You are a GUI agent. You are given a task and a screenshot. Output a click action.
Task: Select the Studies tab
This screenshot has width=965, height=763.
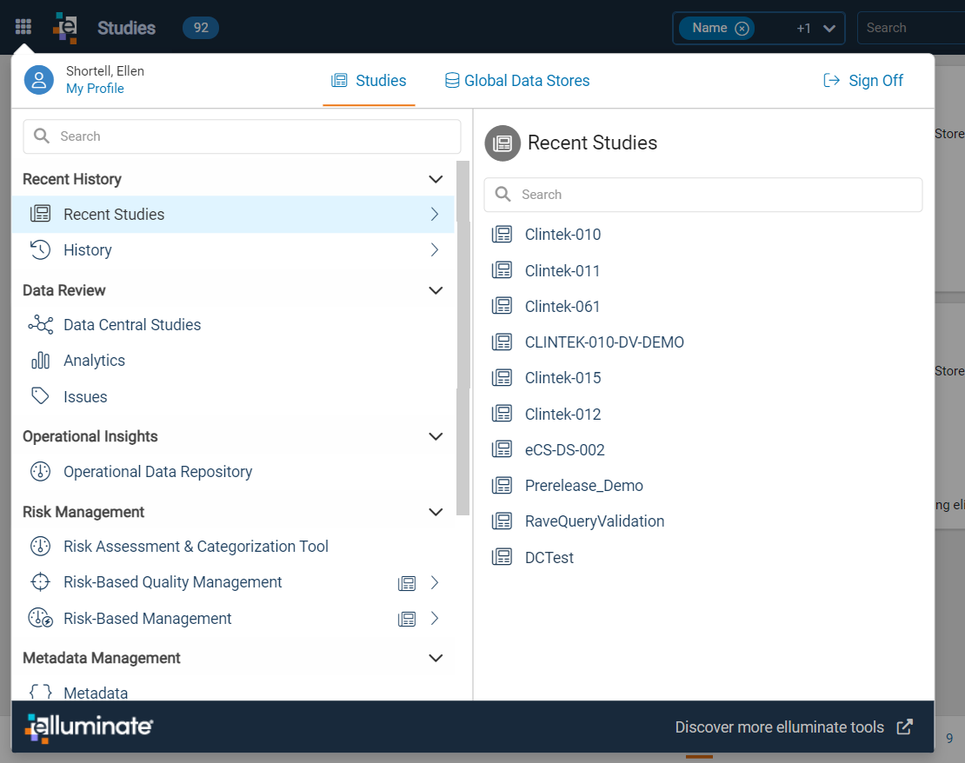pyautogui.click(x=369, y=81)
